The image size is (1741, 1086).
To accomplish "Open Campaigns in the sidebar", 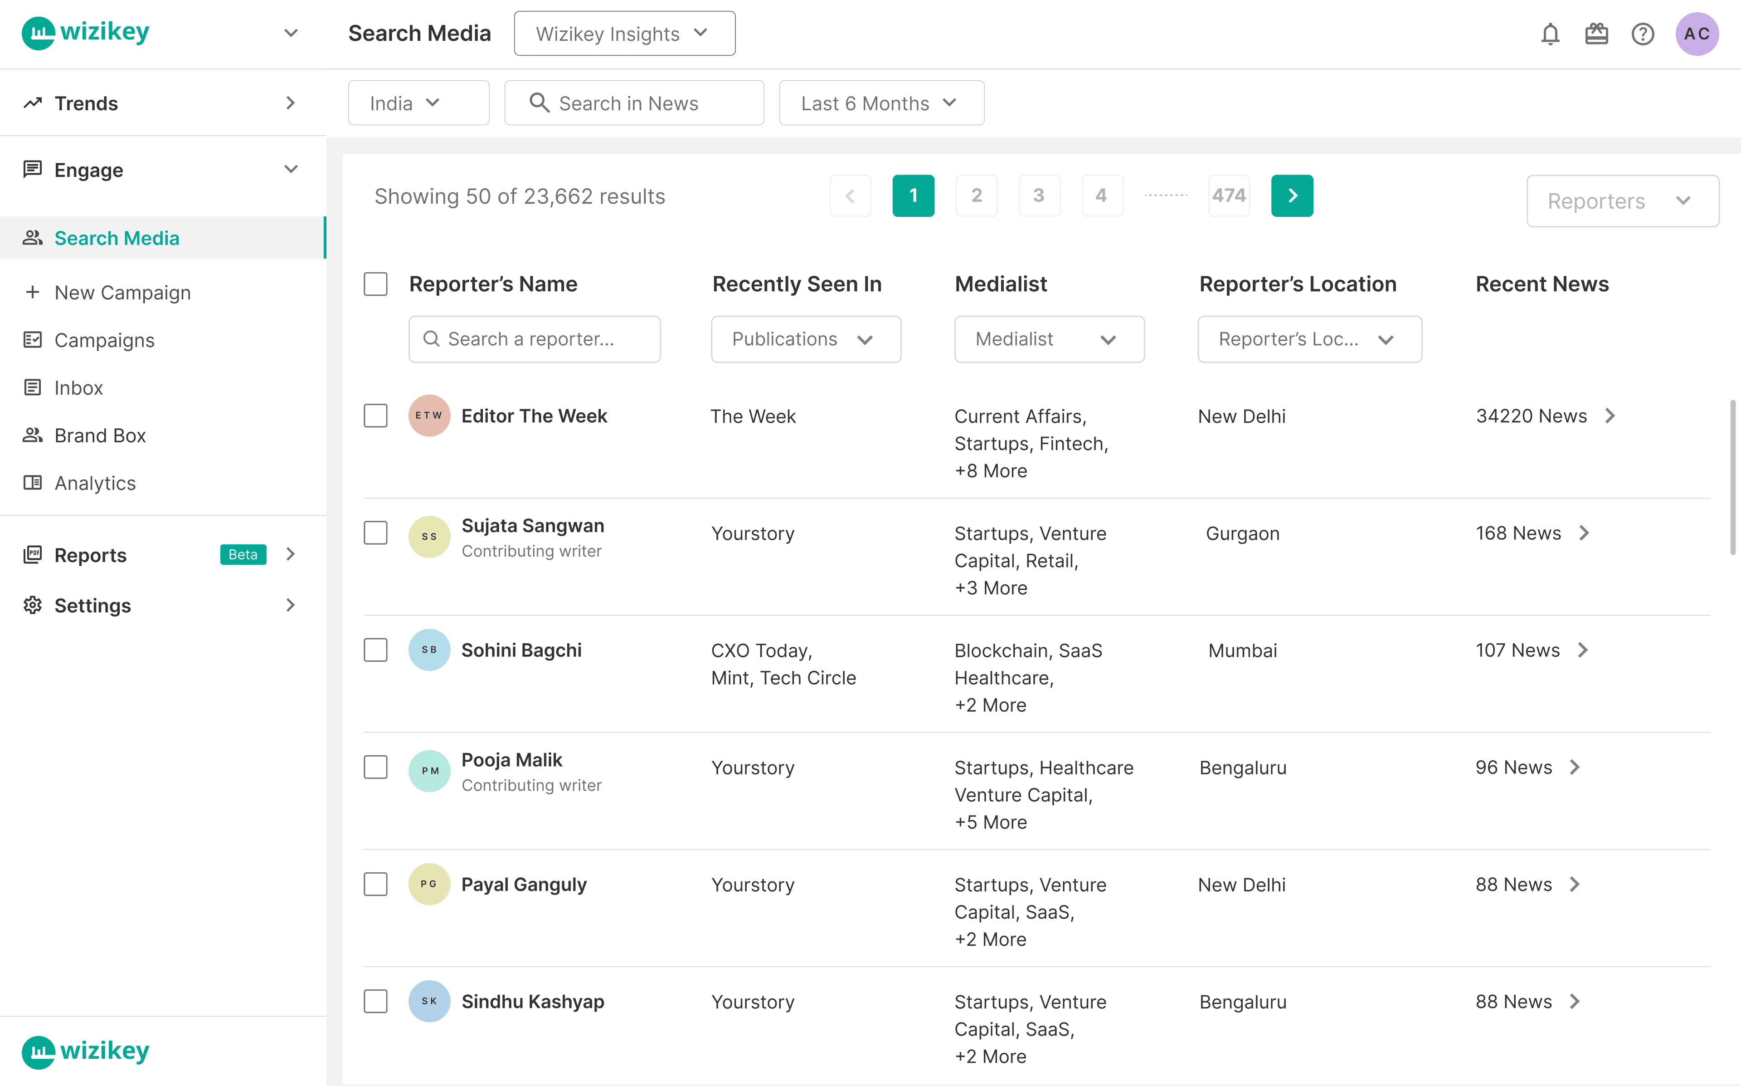I will click(104, 340).
